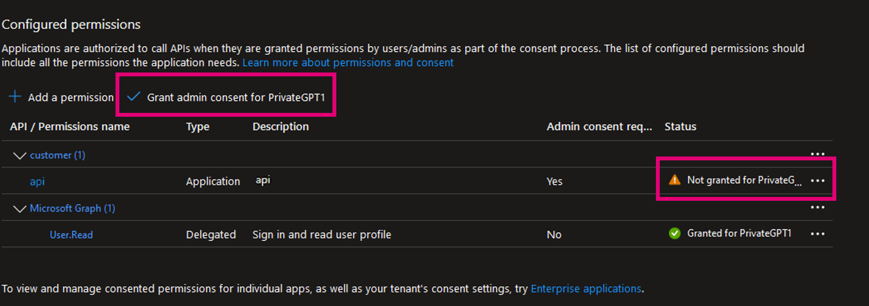The height and width of the screenshot is (306, 869).
Task: Click the orange warning icon in api row
Action: [x=674, y=180]
